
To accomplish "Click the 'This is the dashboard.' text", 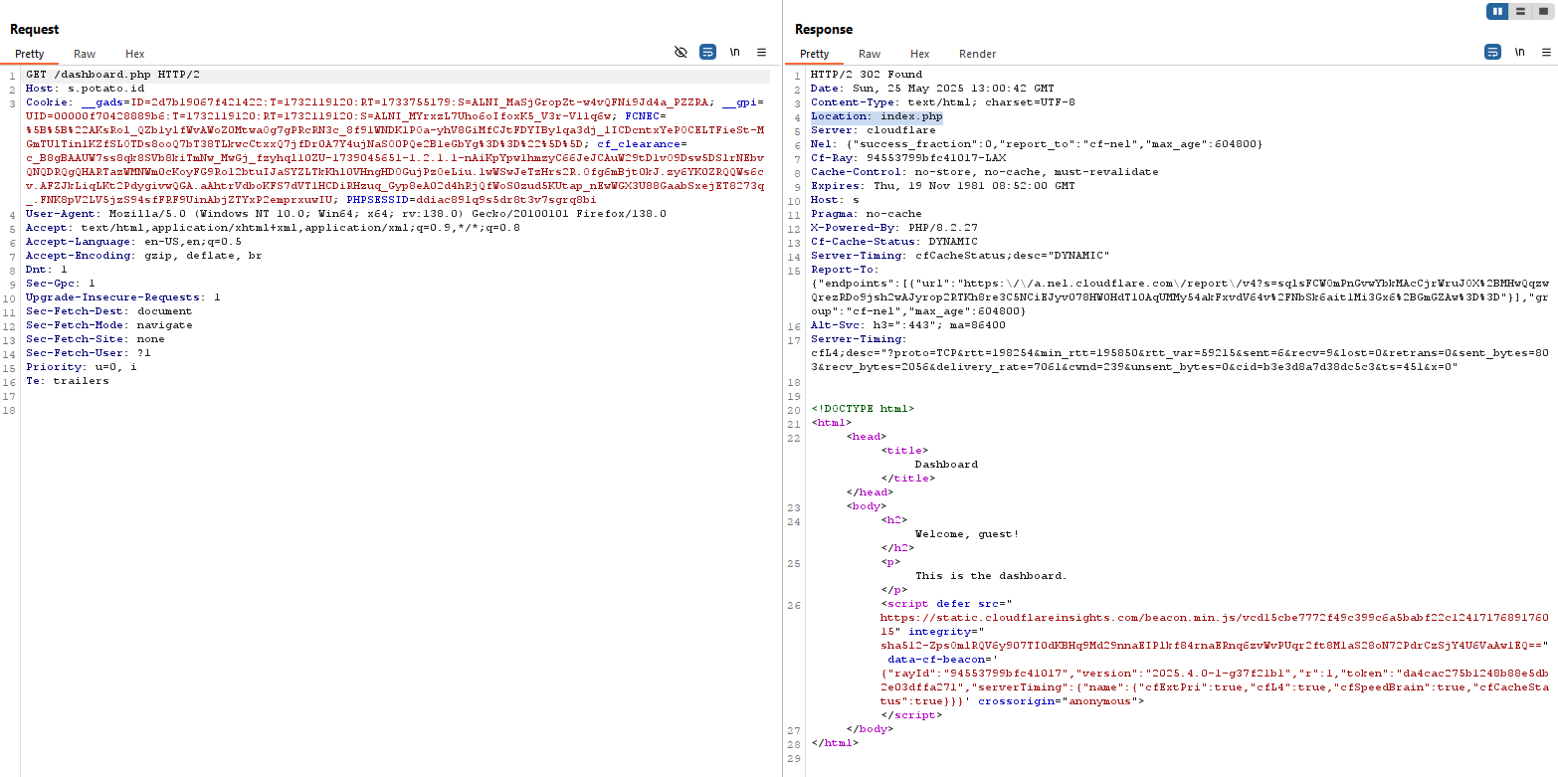I will pos(991,576).
